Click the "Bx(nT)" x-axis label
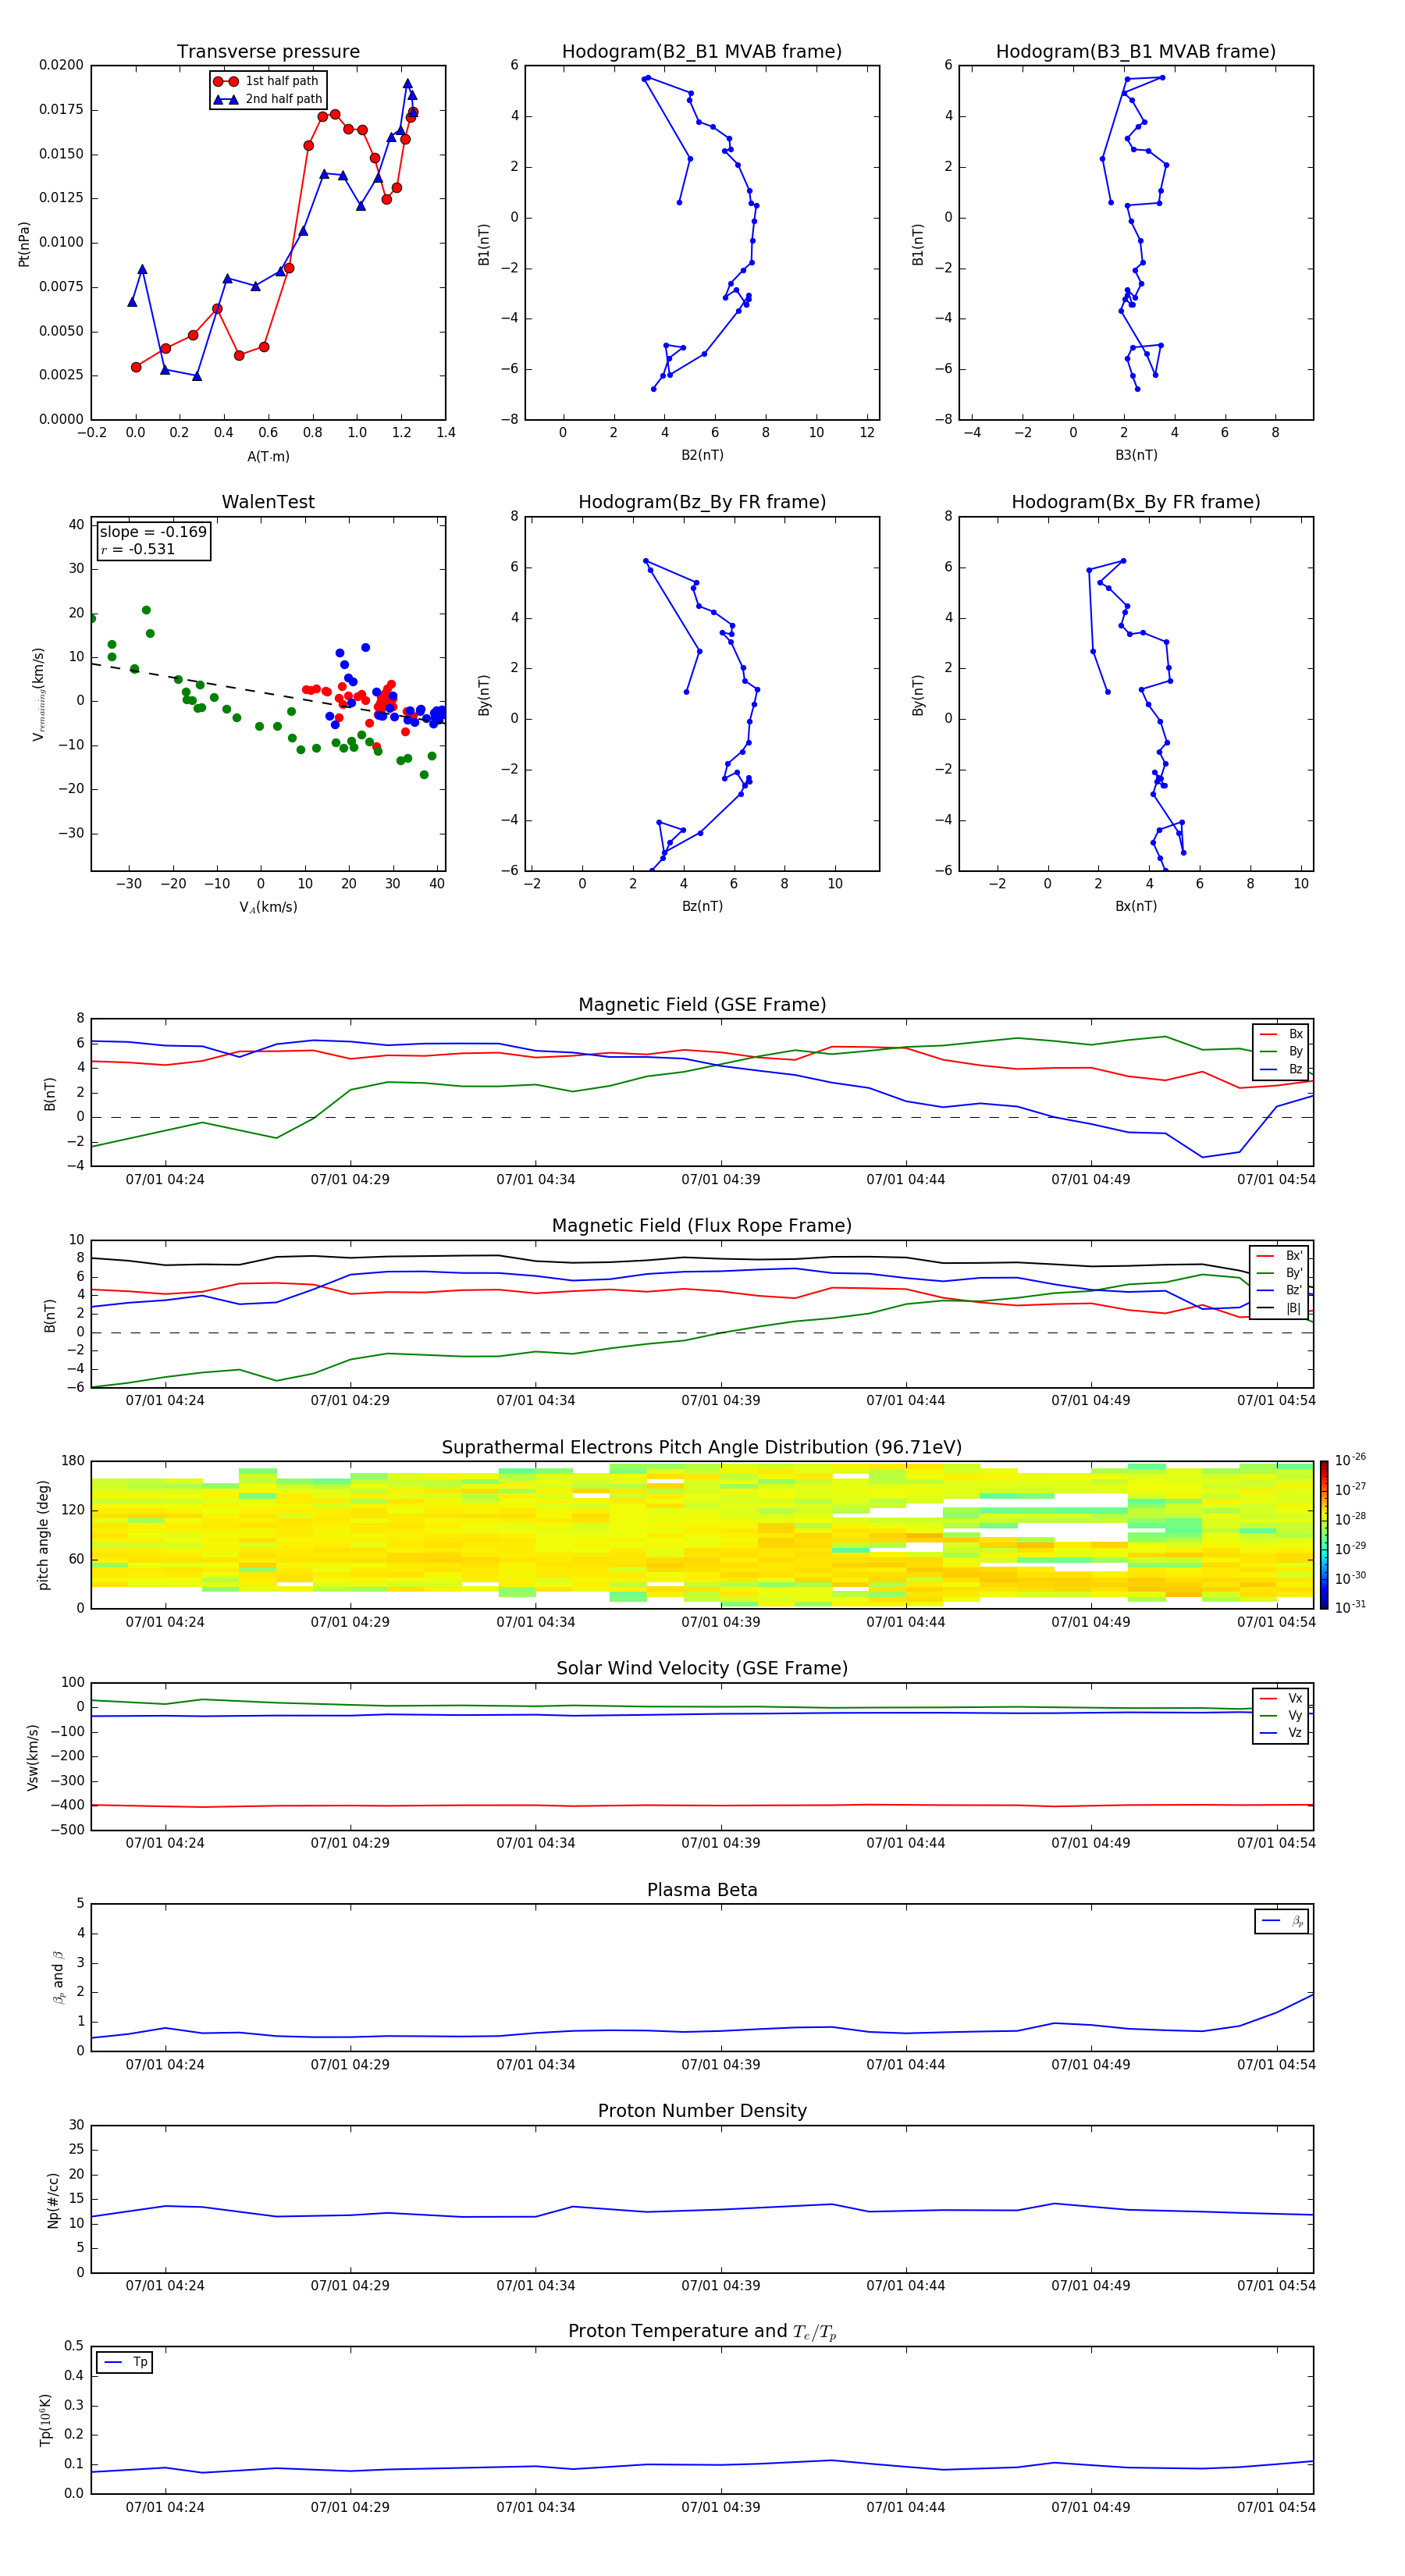The image size is (1405, 2576). coord(1136,906)
